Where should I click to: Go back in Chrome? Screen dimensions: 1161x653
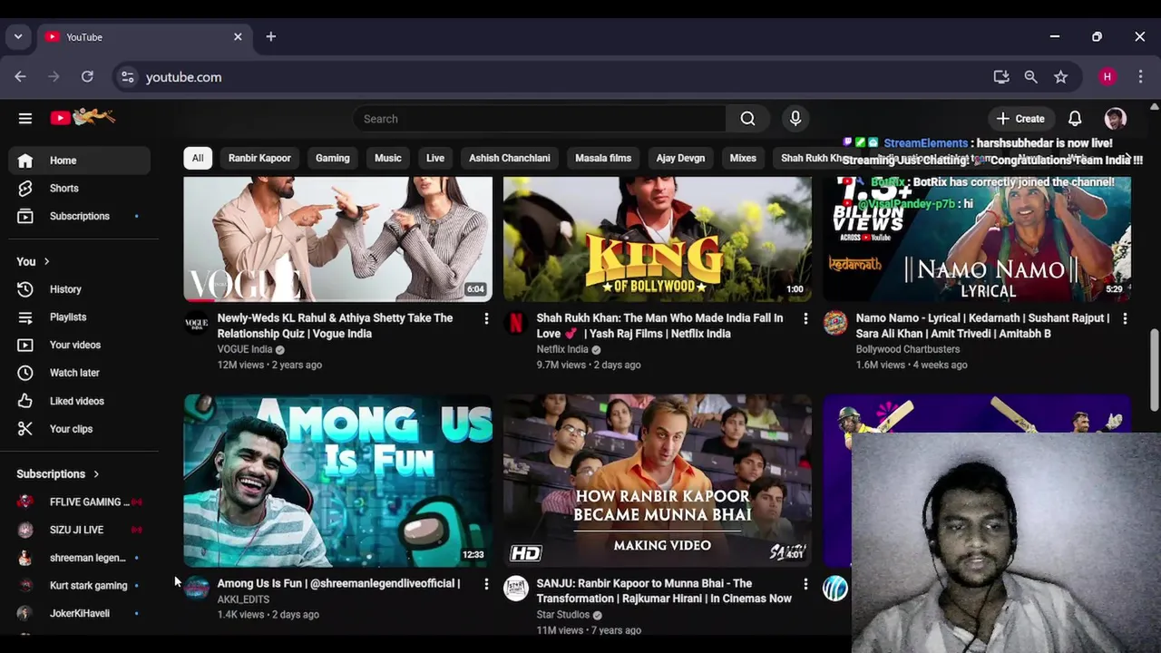pyautogui.click(x=20, y=77)
